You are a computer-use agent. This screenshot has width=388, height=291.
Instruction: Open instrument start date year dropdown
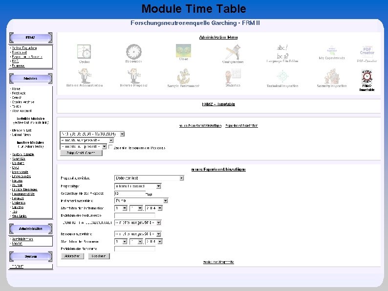pos(153,208)
